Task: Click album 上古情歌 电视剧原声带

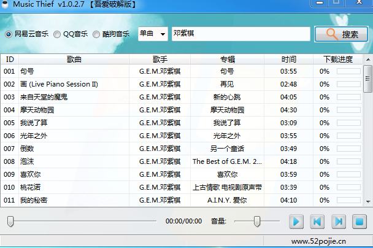Action: click(227, 187)
